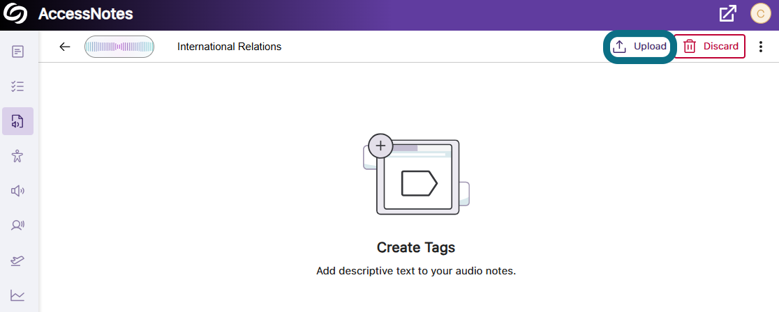The image size is (779, 312).
Task: Open the user avatar labeled C
Action: (x=761, y=14)
